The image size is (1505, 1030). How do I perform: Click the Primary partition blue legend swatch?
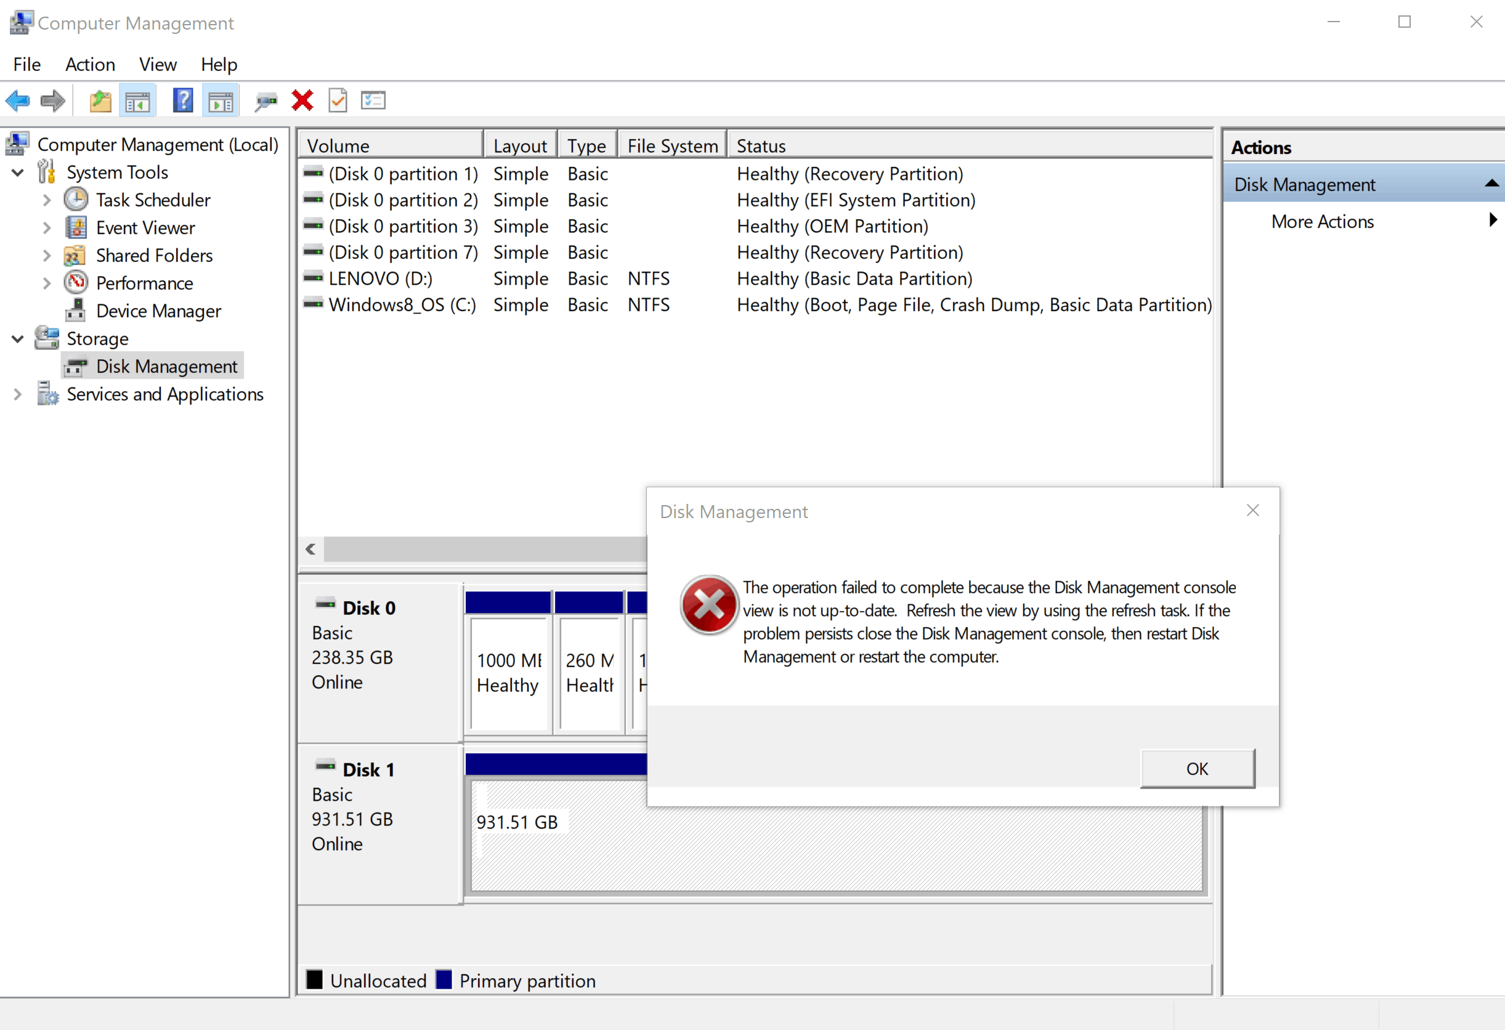[444, 979]
